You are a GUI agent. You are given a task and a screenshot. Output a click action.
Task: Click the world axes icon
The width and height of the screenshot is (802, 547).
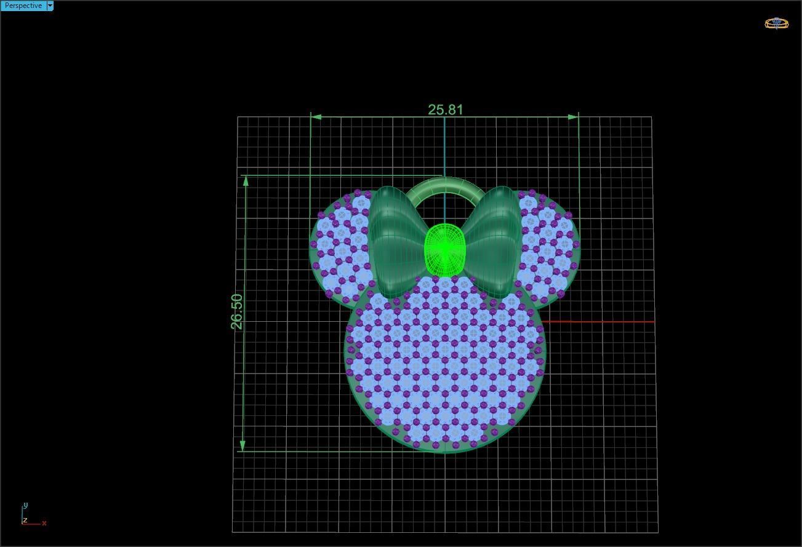tap(33, 514)
